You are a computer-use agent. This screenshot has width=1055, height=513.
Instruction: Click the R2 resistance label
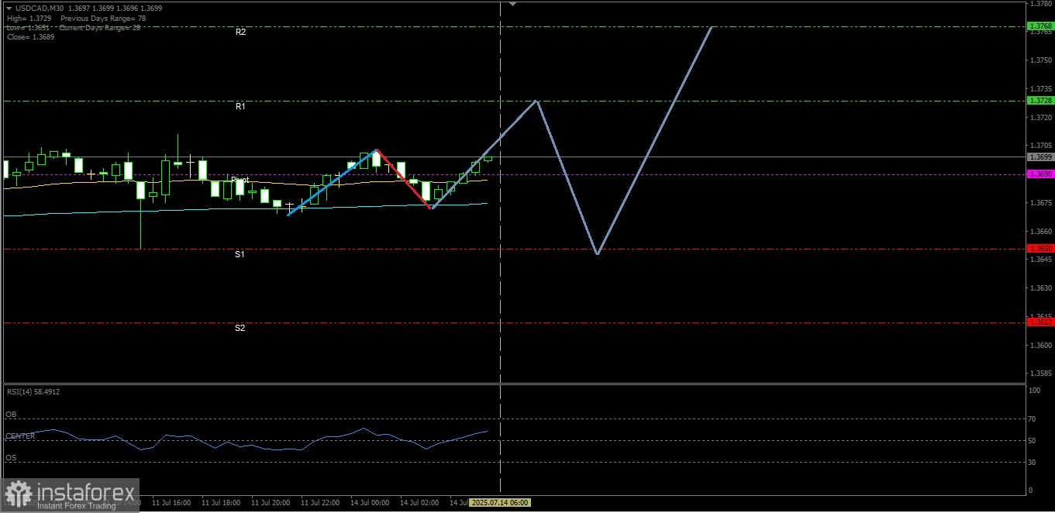click(x=240, y=32)
